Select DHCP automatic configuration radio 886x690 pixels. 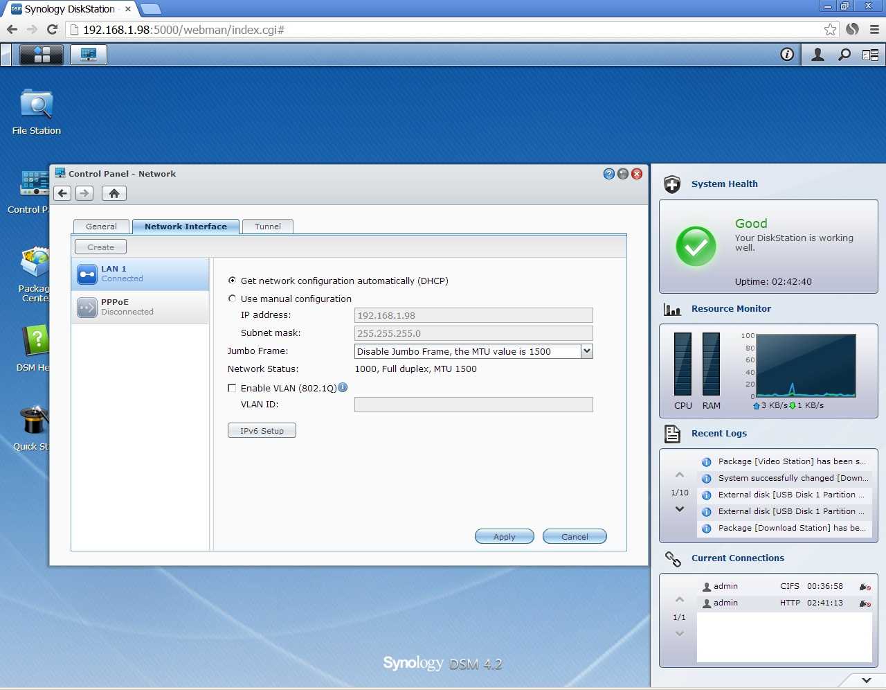pos(232,281)
